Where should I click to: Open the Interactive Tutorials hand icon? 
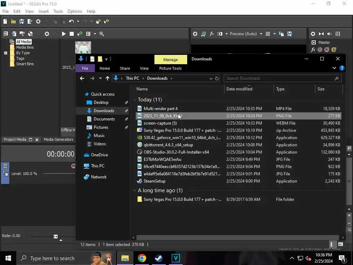(98, 21)
